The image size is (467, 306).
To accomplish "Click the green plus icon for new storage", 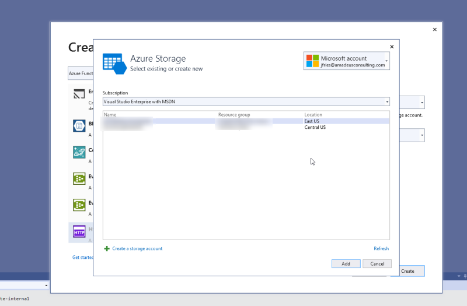I will tap(107, 249).
